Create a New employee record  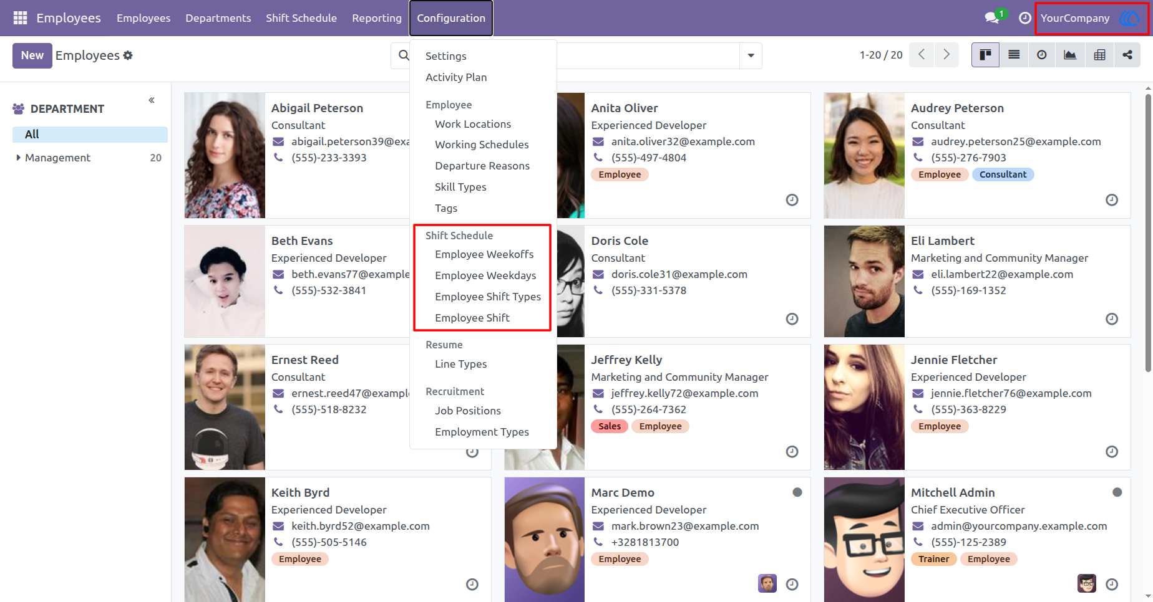pyautogui.click(x=32, y=55)
